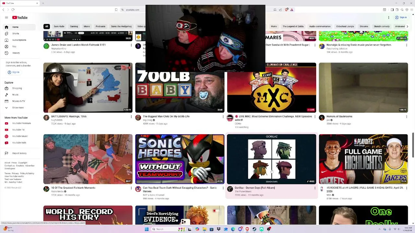Select the Sketch comedy chip
This screenshot has height=233, width=415.
coord(382,26)
